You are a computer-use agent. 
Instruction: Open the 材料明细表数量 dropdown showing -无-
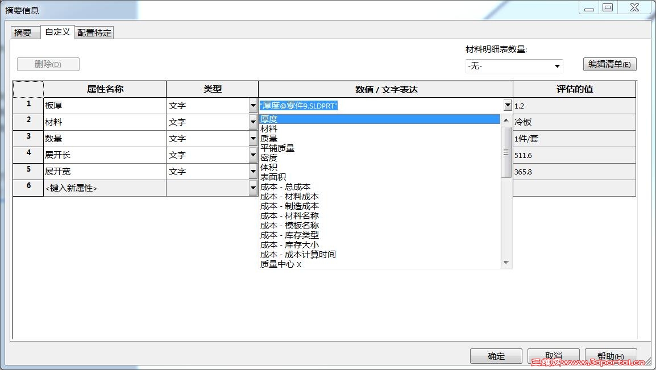(x=557, y=66)
